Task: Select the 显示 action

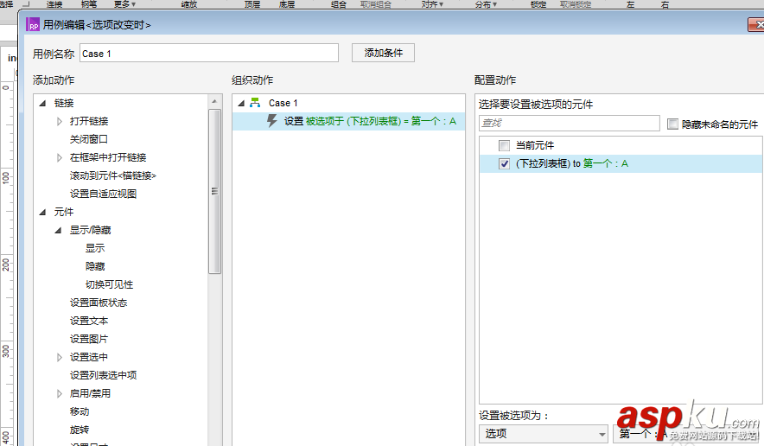Action: (x=95, y=248)
